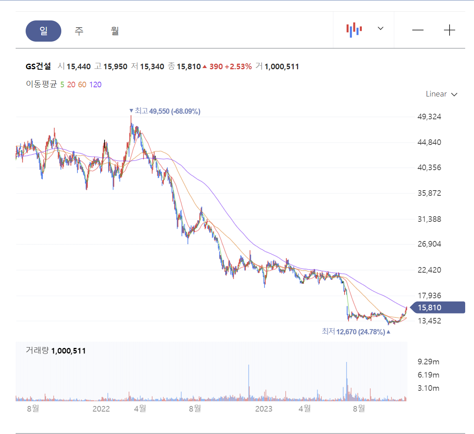474x434 pixels.
Task: Click the 13,452 price axis label
Action: pyautogui.click(x=429, y=321)
